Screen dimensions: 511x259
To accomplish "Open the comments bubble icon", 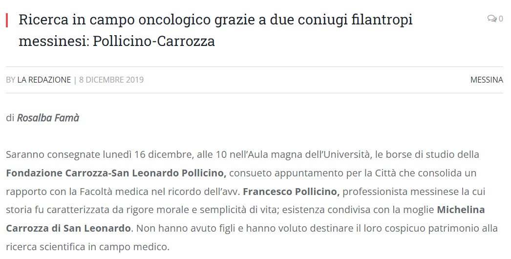I will point(492,19).
